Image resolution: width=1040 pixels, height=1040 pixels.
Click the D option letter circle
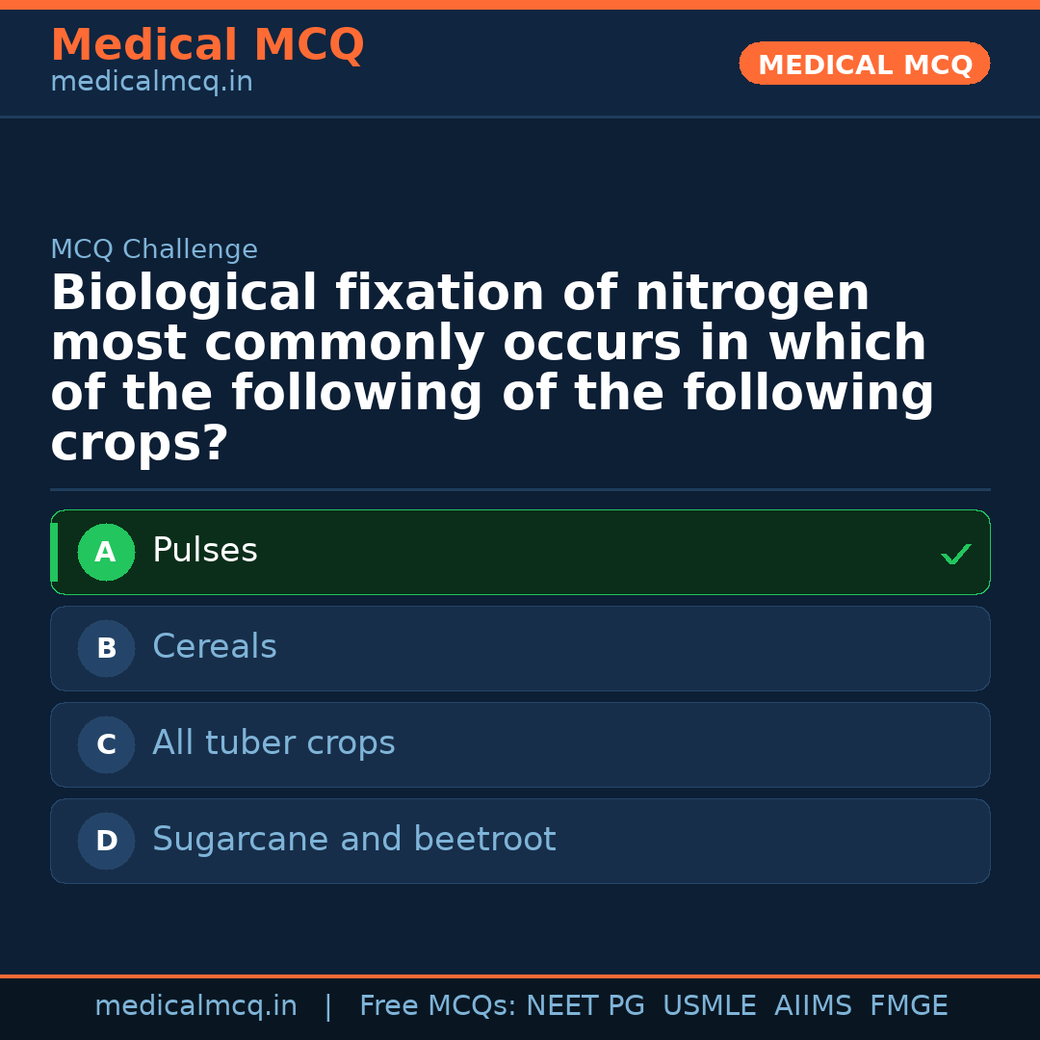tap(106, 842)
